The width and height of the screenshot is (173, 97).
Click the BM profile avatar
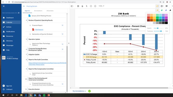4,58
